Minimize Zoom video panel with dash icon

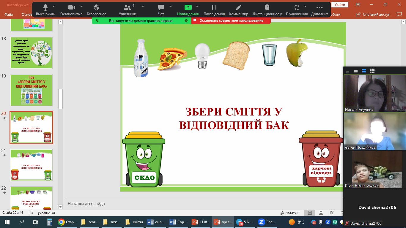coord(348,71)
